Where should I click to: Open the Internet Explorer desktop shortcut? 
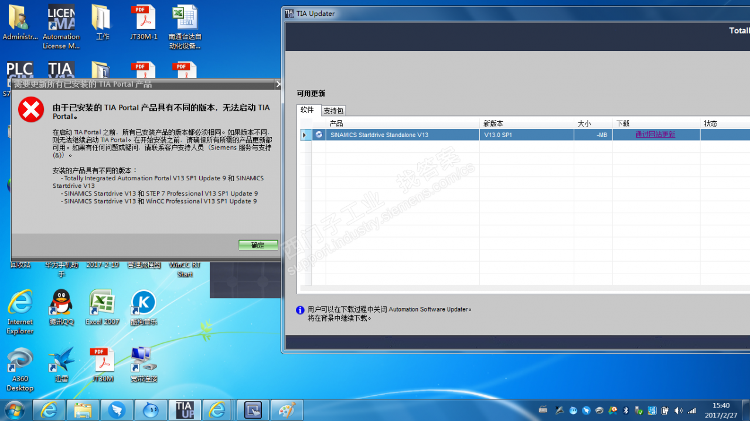(x=21, y=312)
